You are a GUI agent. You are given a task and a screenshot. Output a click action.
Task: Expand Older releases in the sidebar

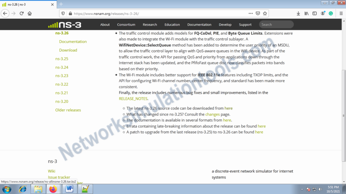click(68, 110)
